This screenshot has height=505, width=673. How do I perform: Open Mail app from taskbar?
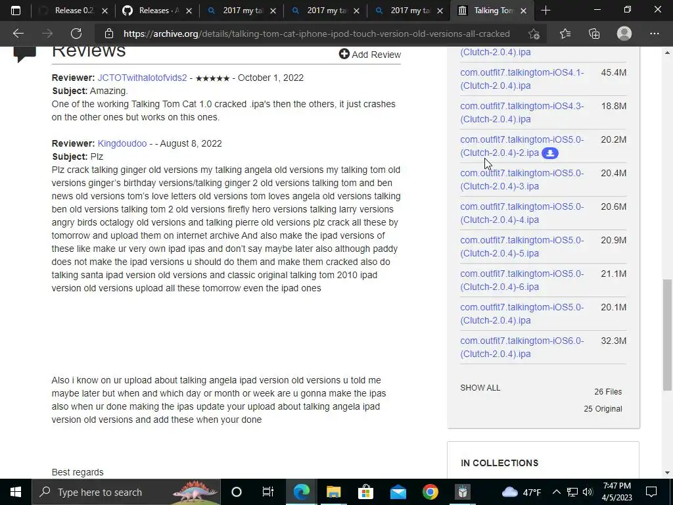(x=398, y=492)
